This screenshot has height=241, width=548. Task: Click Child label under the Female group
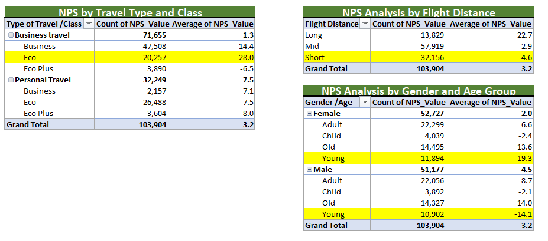pyautogui.click(x=331, y=136)
